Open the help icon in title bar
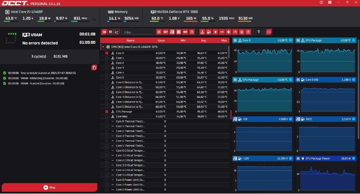 321,2
